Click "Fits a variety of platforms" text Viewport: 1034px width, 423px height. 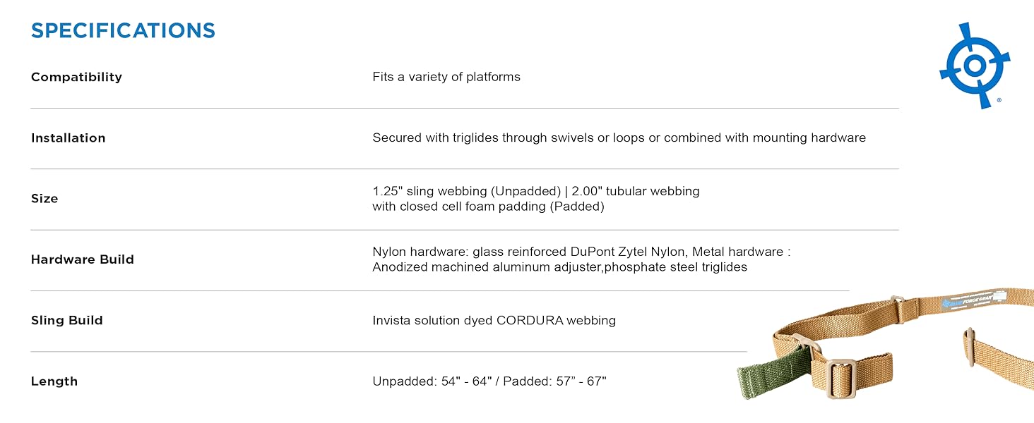coord(446,77)
